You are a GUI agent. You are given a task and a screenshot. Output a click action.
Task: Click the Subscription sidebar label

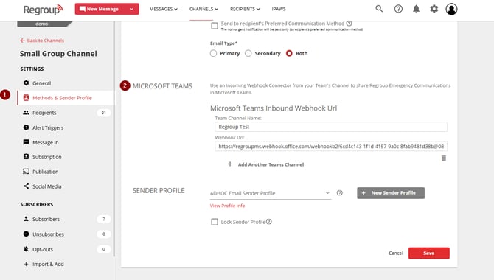pyautogui.click(x=47, y=157)
